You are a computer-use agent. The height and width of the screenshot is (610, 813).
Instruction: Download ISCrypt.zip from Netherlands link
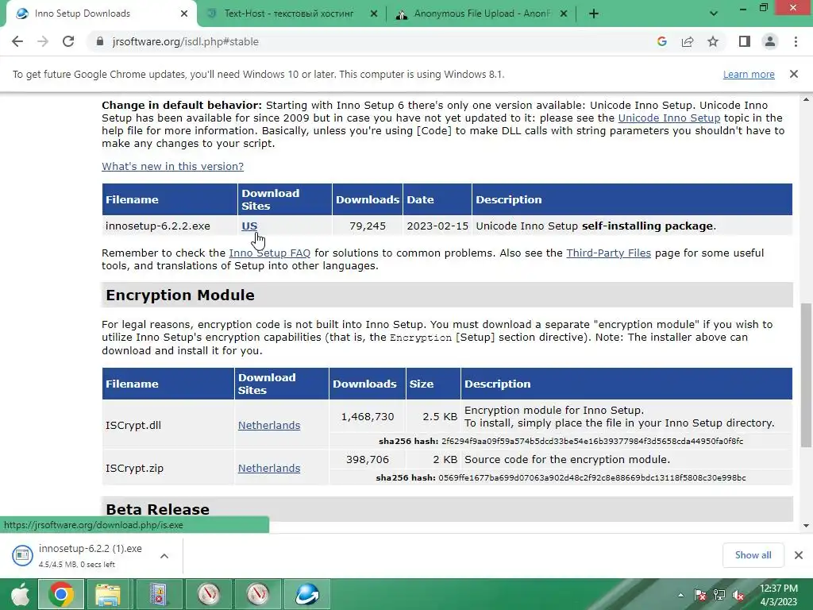tap(269, 469)
